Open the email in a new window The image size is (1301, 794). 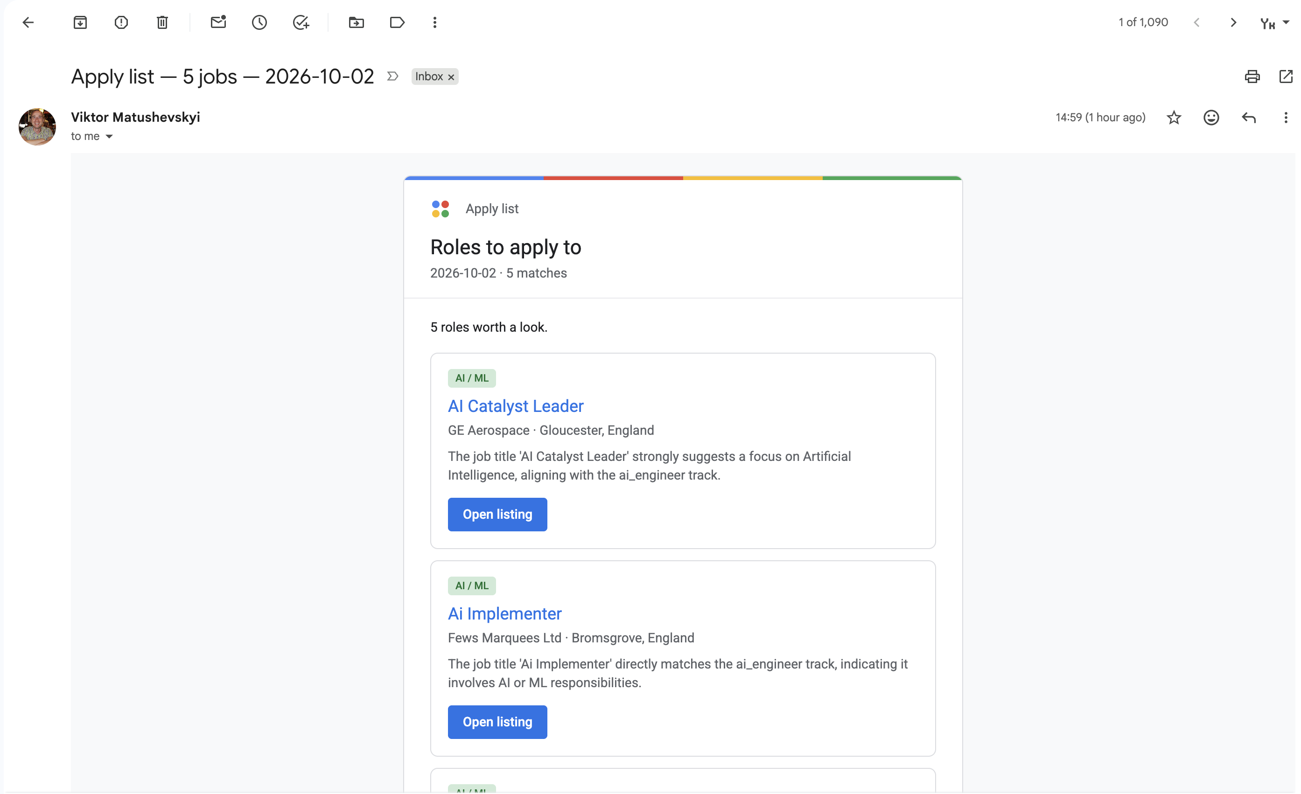pos(1286,77)
